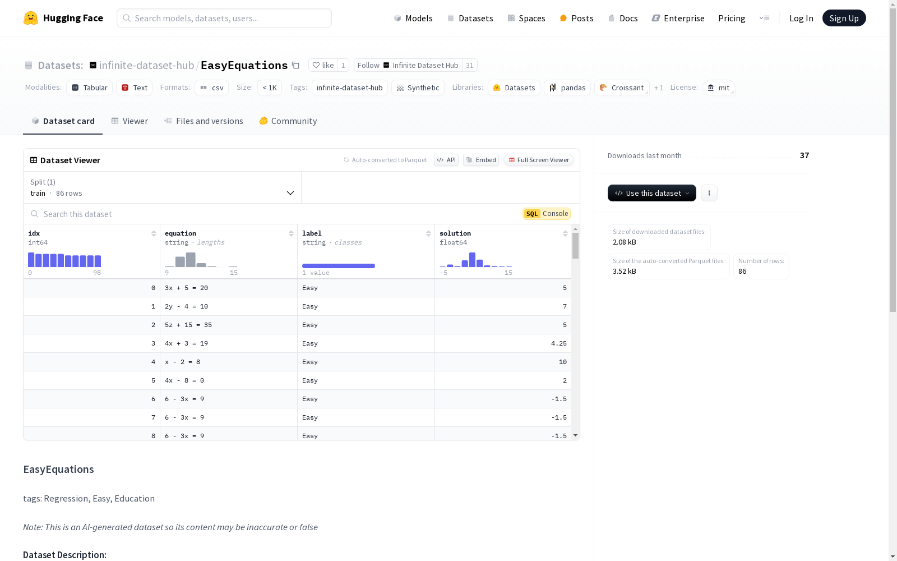Go to Models in the top navigation

click(413, 18)
